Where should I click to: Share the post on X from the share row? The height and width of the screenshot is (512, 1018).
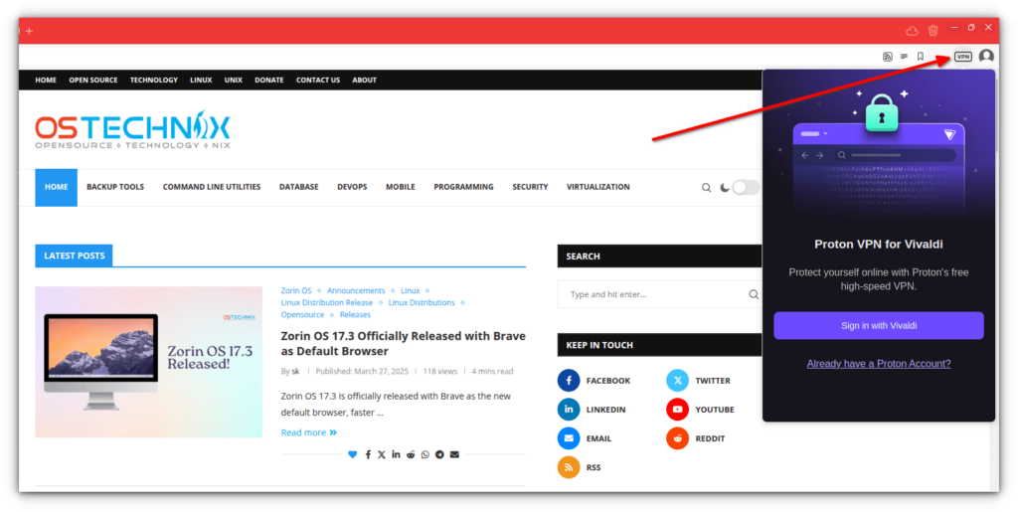(x=381, y=454)
